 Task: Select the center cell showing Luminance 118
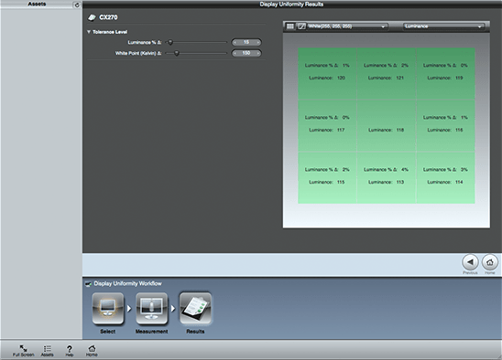coord(386,125)
